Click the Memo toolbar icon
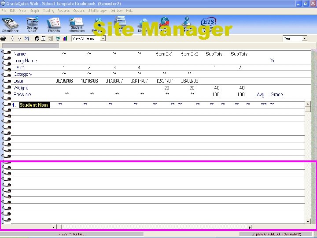The image size is (317, 238). point(143,26)
